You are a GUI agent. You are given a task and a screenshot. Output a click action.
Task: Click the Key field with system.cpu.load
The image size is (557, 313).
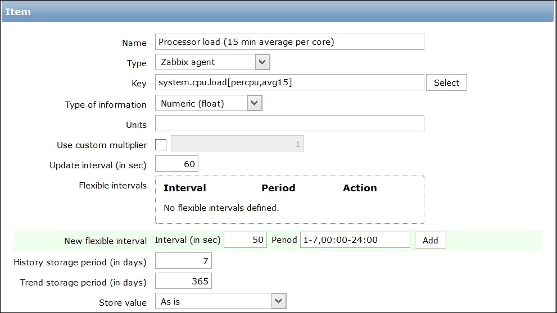[289, 82]
